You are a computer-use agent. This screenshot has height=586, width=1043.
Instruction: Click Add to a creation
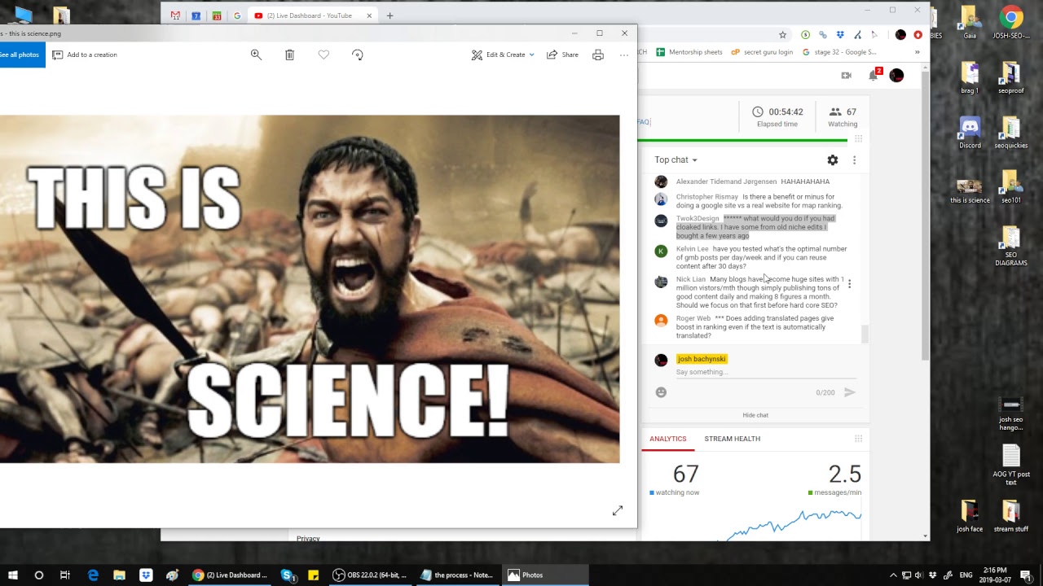coord(85,55)
